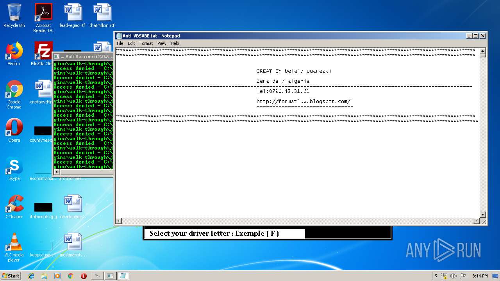Open the volume speaker tray icon
This screenshot has height=281, width=500.
pos(454,276)
